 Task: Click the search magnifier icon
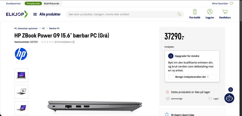click(x=179, y=14)
